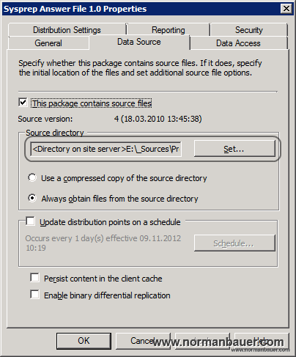
Task: Enable Update distribution points on a schedule
Action: tap(31, 221)
